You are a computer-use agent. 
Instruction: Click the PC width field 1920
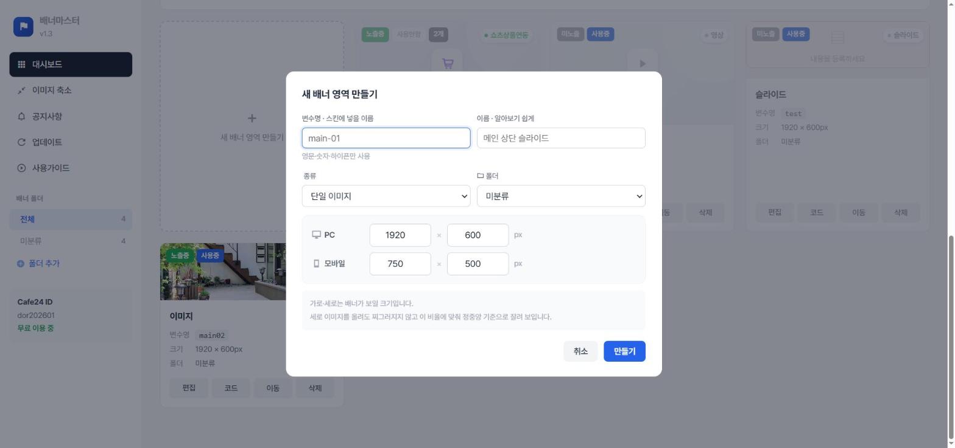[400, 235]
